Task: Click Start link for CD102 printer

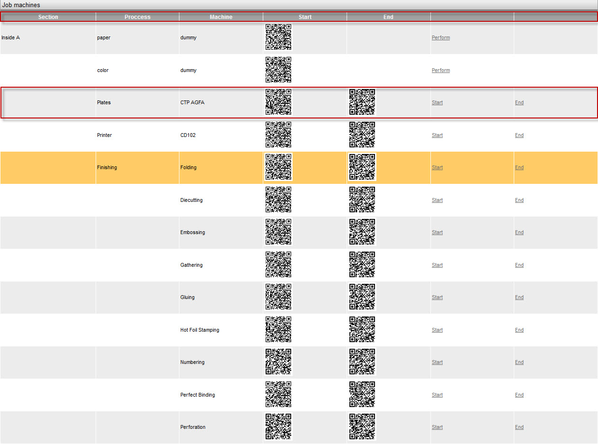Action: 437,135
